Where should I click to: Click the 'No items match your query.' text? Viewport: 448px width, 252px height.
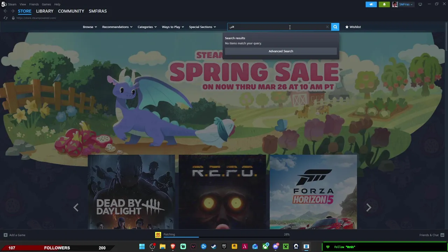click(x=243, y=43)
